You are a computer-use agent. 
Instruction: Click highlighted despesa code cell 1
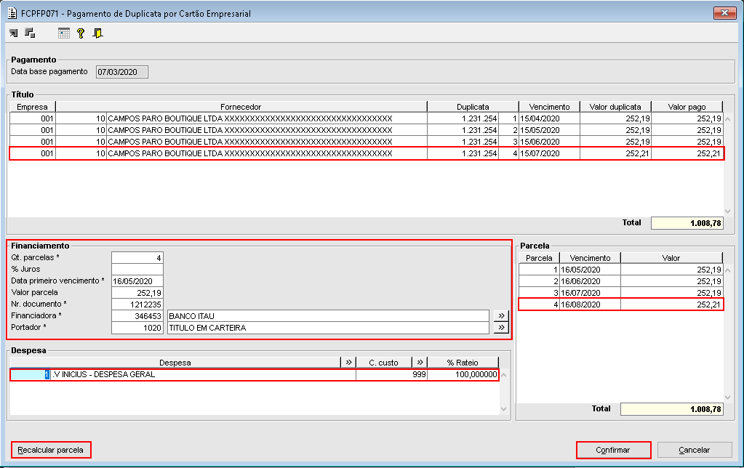(30, 374)
